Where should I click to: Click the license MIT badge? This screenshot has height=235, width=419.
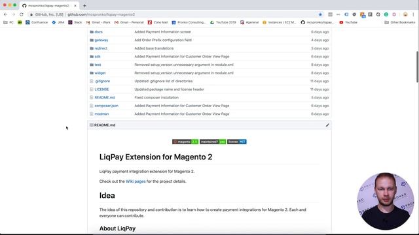click(237, 142)
